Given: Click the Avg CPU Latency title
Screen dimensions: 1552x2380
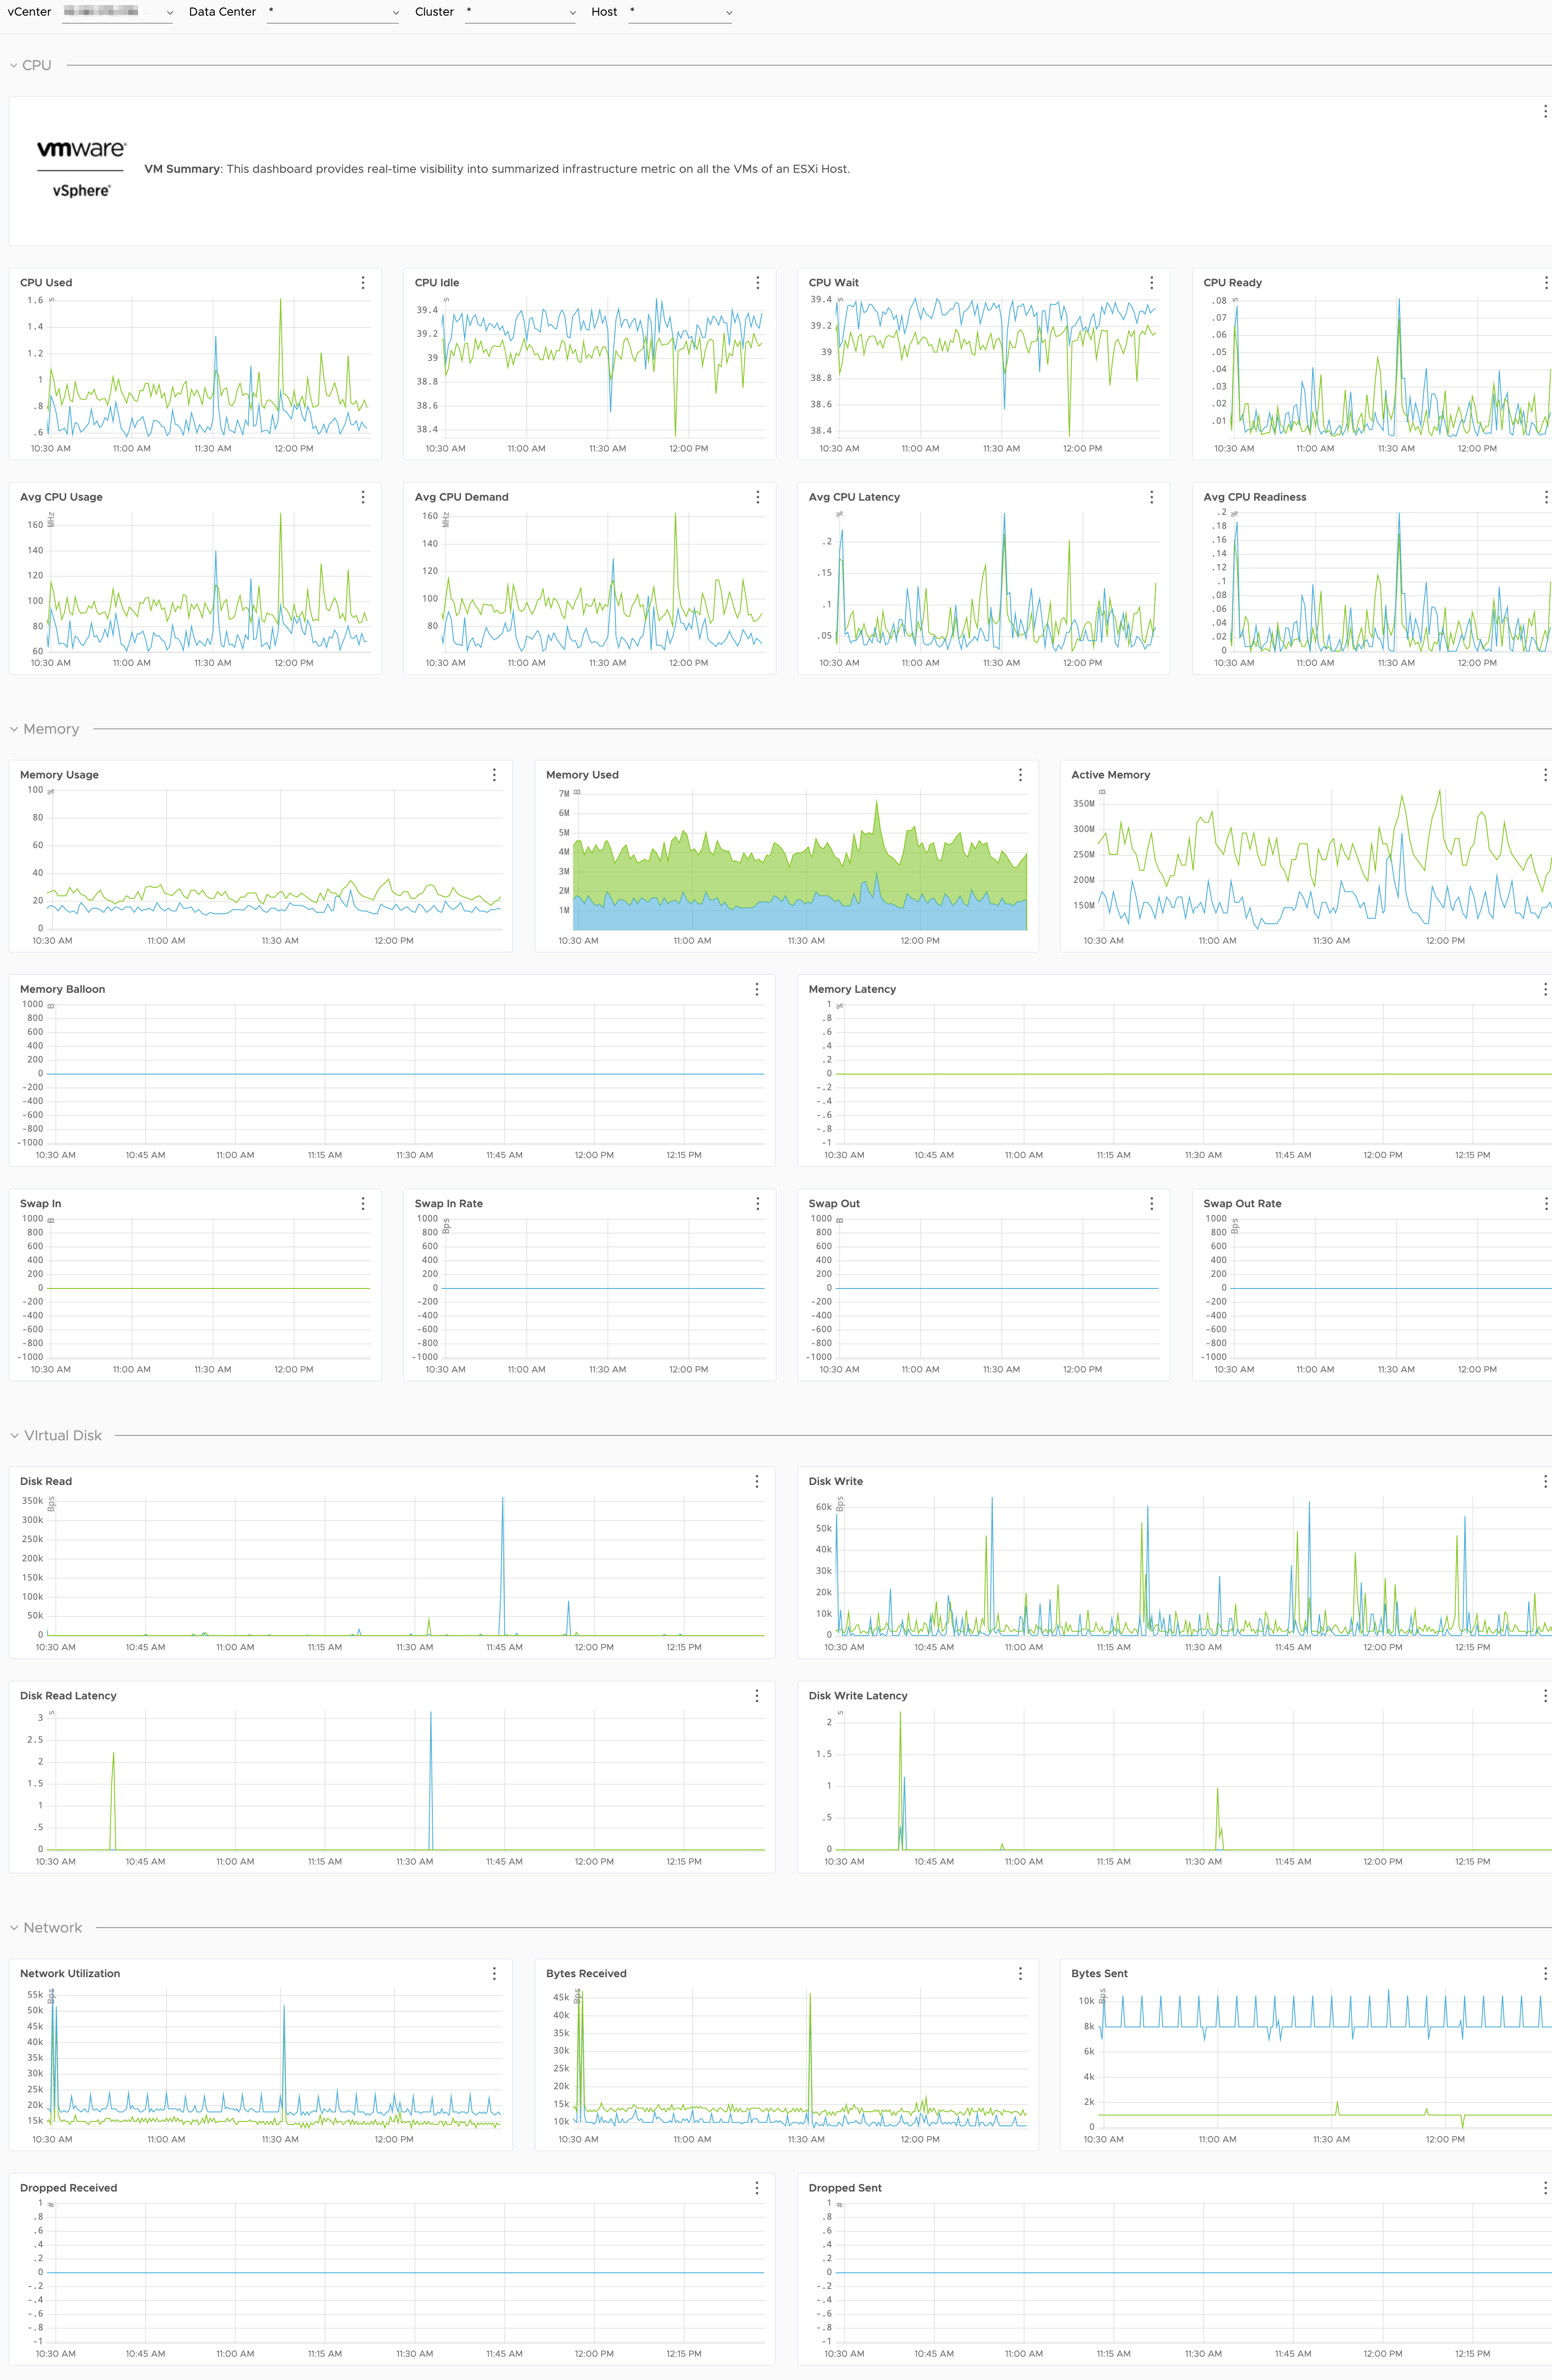Looking at the screenshot, I should pos(854,497).
